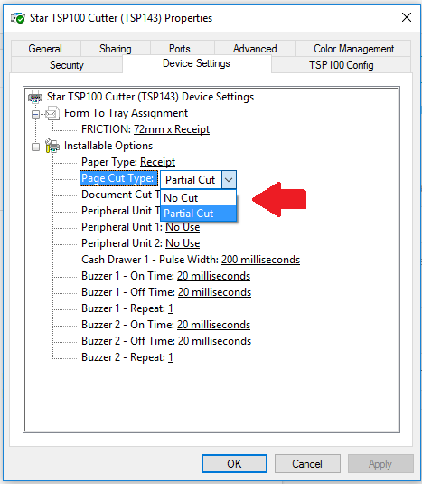Click Peripheral Unit 1 No Use value
The image size is (422, 484).
pyautogui.click(x=183, y=227)
